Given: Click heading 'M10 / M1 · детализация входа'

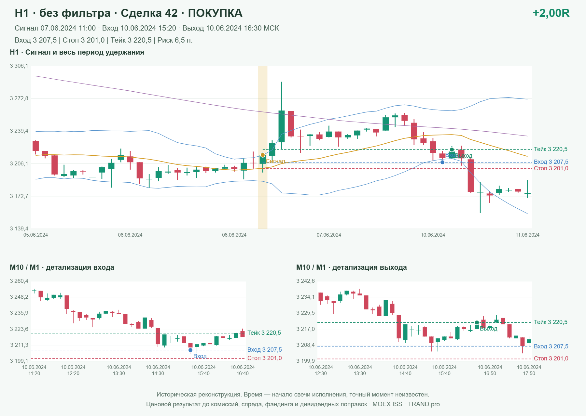Looking at the screenshot, I should coord(62,267).
